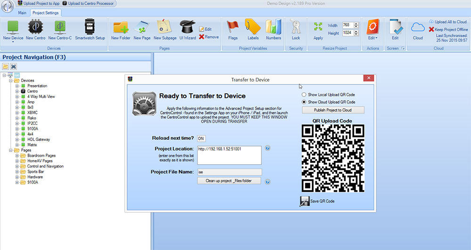The width and height of the screenshot is (471, 250).
Task: Open the Labels project variables
Action: pyautogui.click(x=253, y=29)
